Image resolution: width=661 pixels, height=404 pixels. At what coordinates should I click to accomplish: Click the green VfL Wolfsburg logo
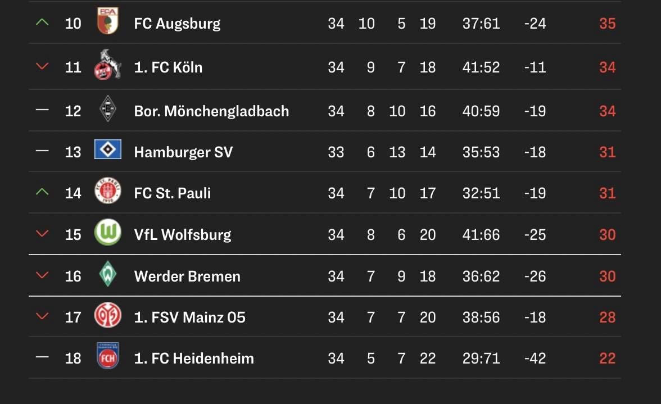pyautogui.click(x=107, y=233)
